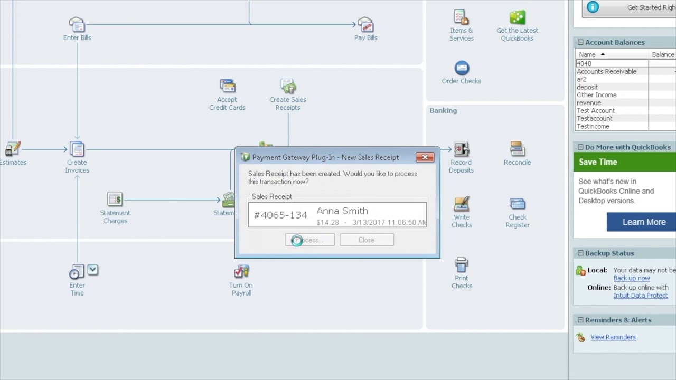
Task: Click the #4065-134 receipt number
Action: click(280, 215)
